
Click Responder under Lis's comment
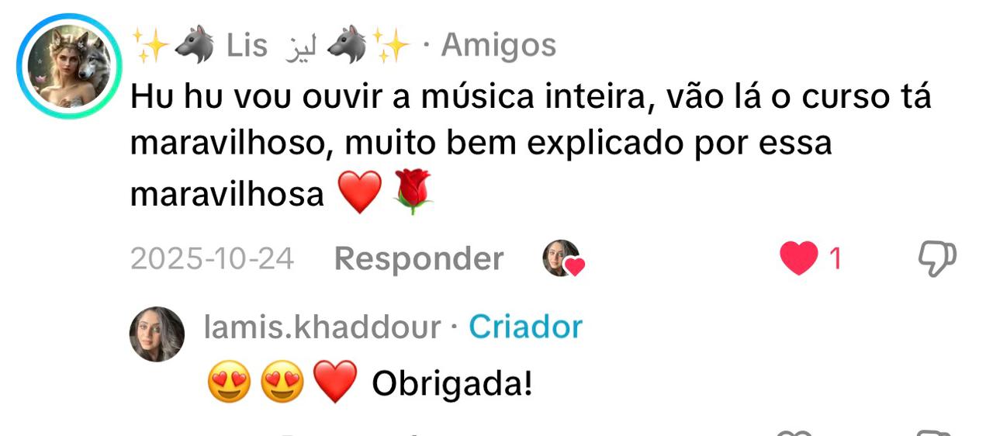(x=419, y=259)
